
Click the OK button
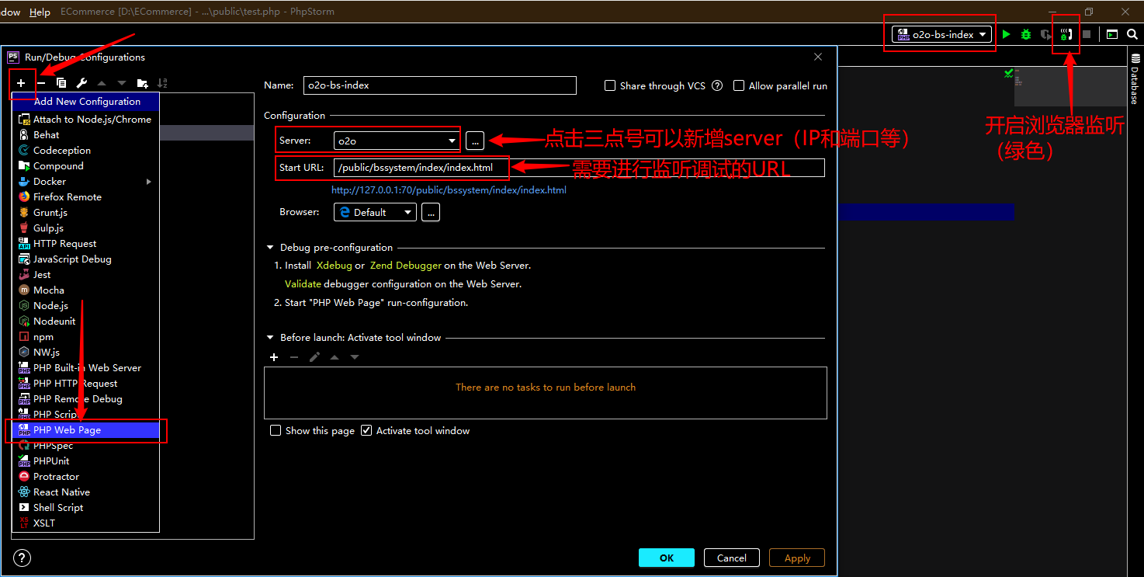click(x=667, y=558)
